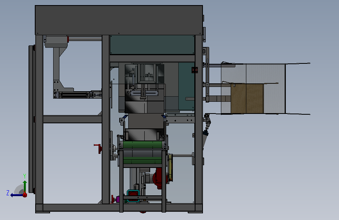Select the yellow pulley beside the conveyor
Image resolution: width=339 pixels, height=220 pixels.
(x=170, y=167)
